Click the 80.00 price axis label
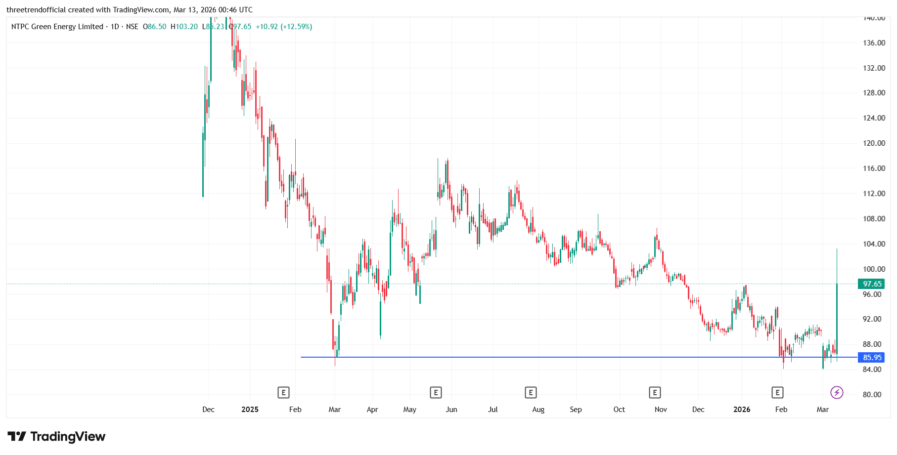 872,395
